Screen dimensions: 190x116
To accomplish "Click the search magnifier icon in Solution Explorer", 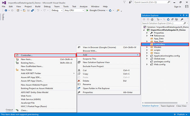I will [185, 23].
